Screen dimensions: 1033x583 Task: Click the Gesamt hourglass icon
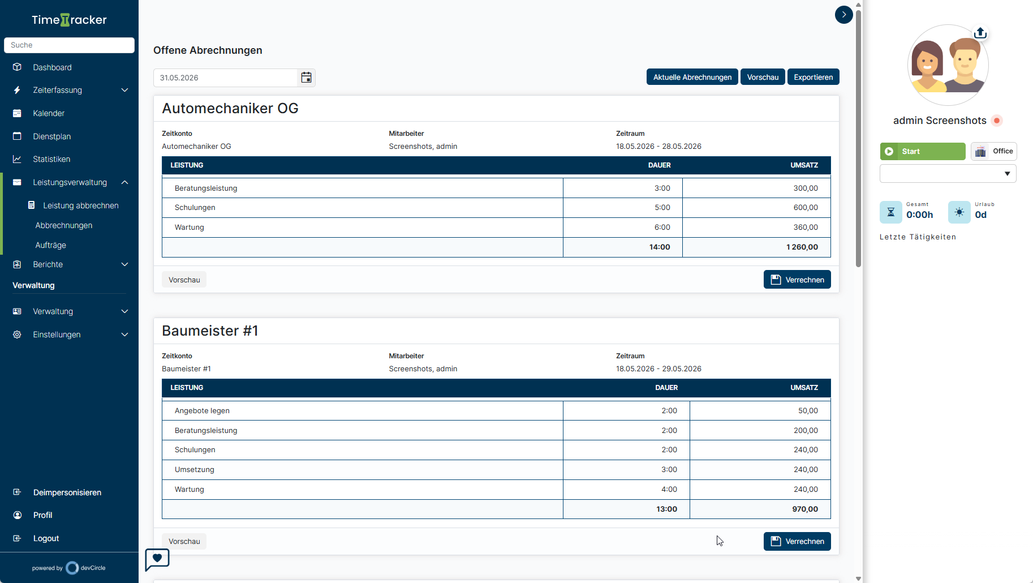(x=891, y=212)
